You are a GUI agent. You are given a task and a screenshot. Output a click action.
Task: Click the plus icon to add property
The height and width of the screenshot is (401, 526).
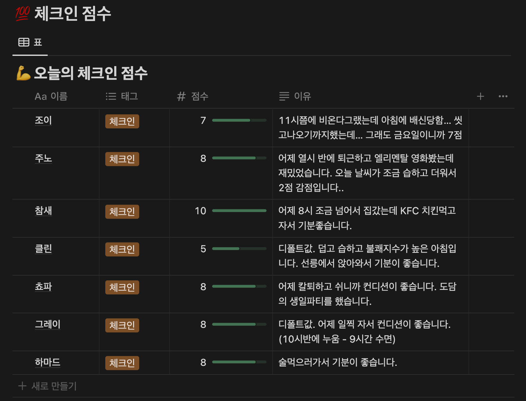[x=480, y=96]
